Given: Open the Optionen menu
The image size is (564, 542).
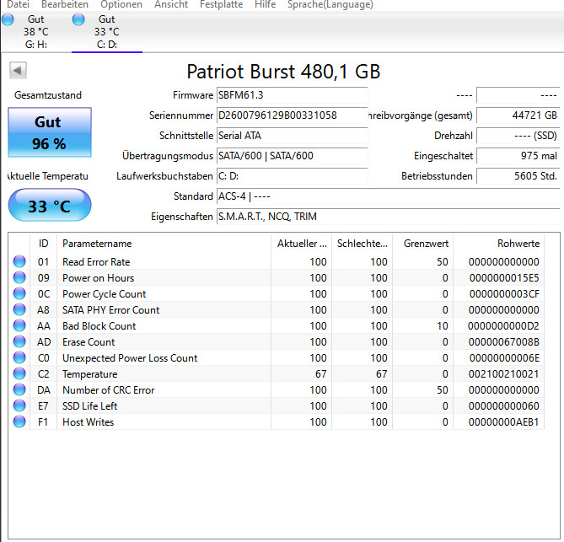Looking at the screenshot, I should click(x=121, y=4).
